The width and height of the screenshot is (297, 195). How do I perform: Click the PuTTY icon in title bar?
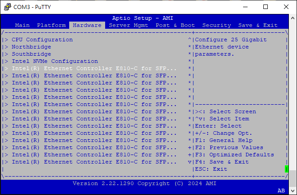[x=5, y=7]
